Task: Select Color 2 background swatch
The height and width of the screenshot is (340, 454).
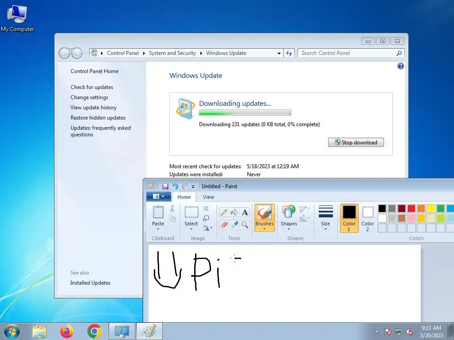Action: click(x=368, y=218)
